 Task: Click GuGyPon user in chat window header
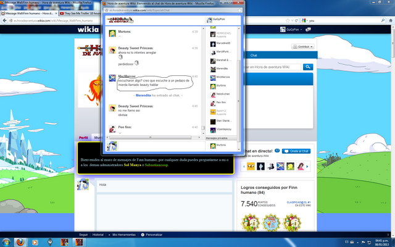215,20
